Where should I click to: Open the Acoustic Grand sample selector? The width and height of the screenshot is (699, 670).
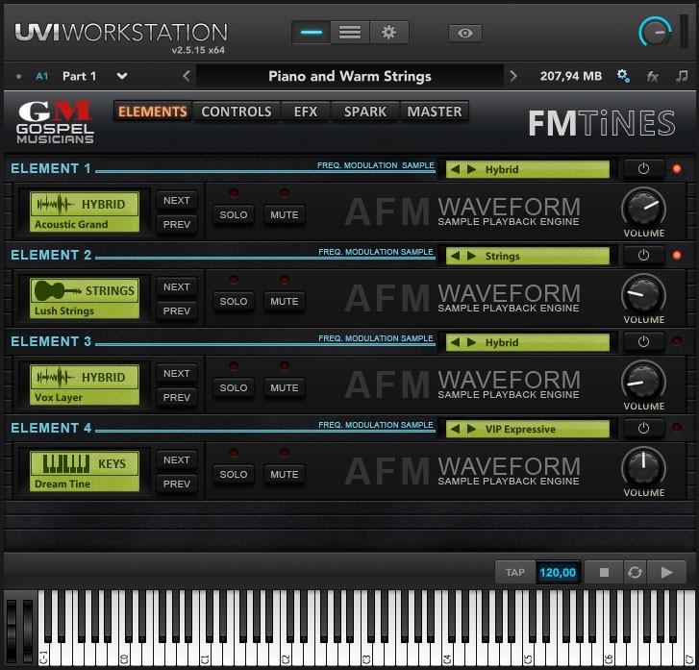point(85,211)
